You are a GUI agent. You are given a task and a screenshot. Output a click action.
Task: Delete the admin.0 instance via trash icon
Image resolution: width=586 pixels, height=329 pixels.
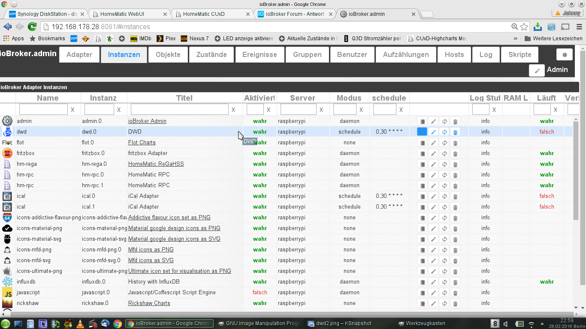(x=456, y=121)
